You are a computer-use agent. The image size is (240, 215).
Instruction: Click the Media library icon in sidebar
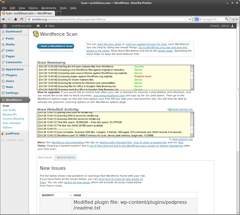pyautogui.click(x=3, y=44)
